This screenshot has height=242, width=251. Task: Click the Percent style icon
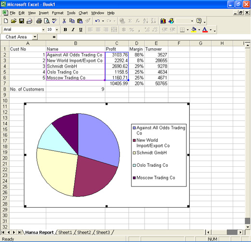[x=132, y=29]
